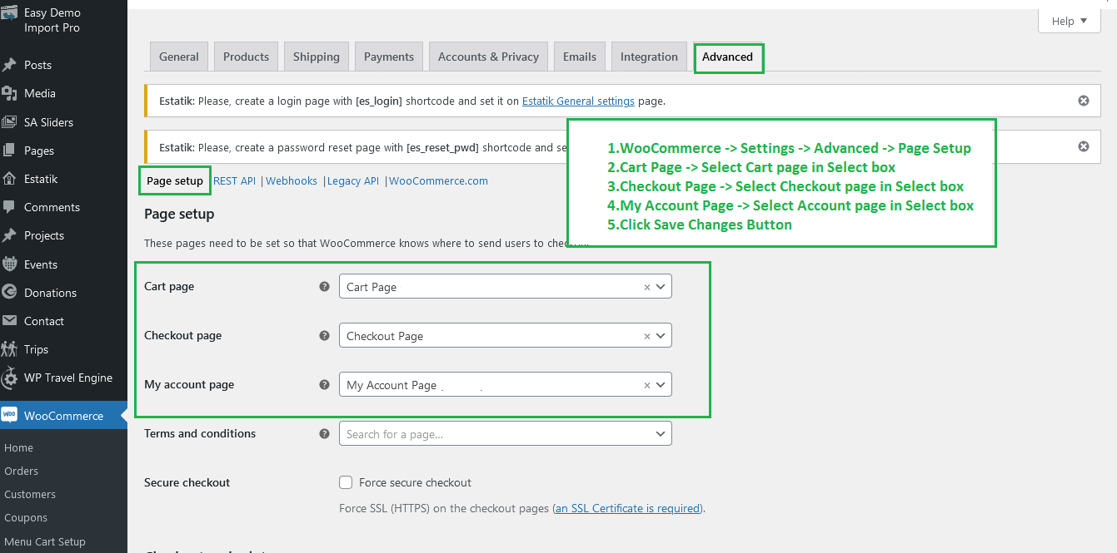The height and width of the screenshot is (553, 1117).
Task: Open the Page setup subsection
Action: pos(175,180)
